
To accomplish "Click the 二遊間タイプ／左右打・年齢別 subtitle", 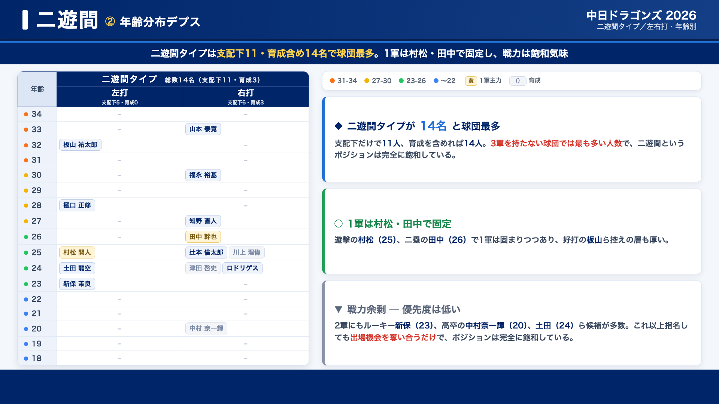I will coord(646,27).
